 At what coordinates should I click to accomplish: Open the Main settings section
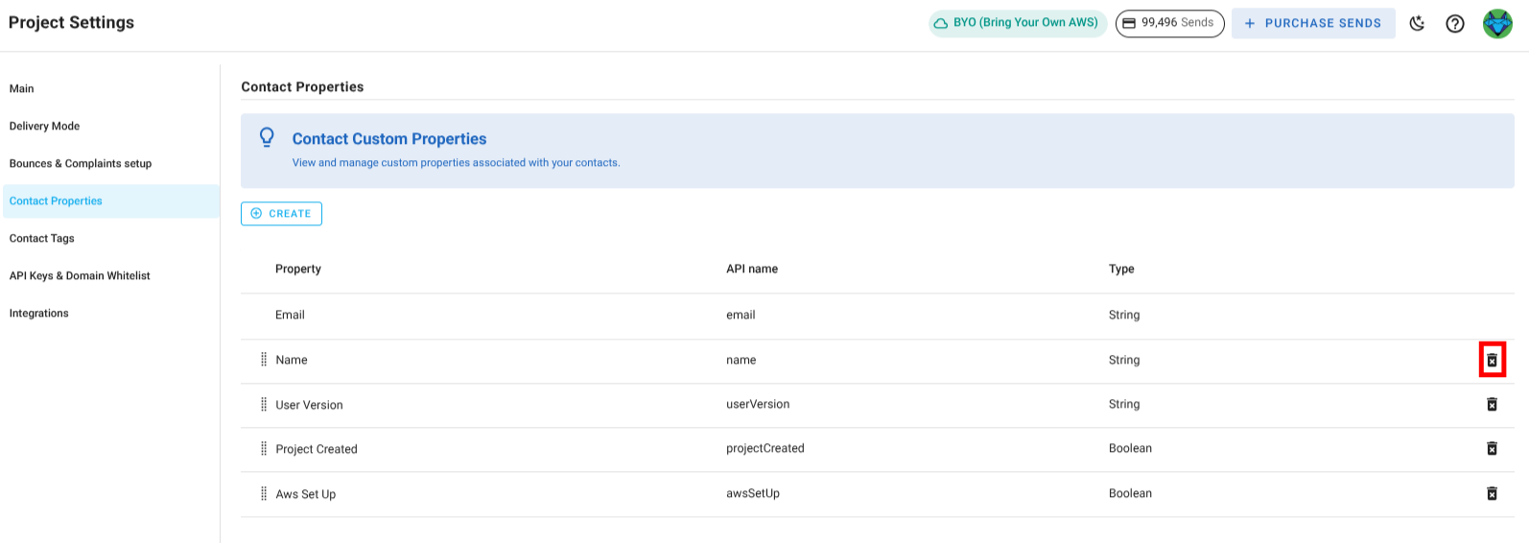111,88
